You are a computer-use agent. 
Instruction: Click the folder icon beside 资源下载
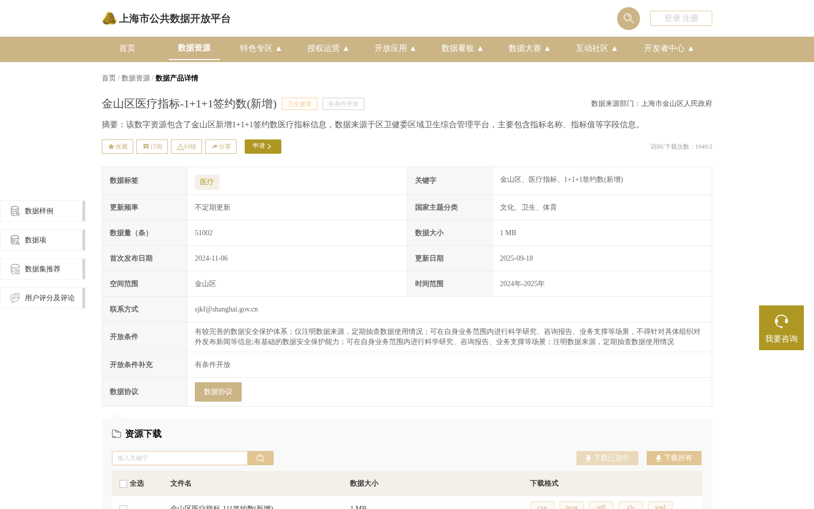tap(117, 434)
